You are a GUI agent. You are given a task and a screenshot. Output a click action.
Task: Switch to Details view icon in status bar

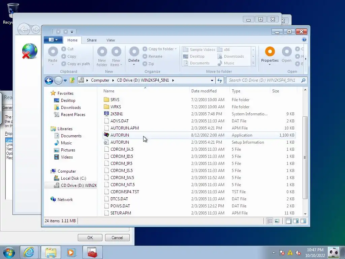pos(270,221)
